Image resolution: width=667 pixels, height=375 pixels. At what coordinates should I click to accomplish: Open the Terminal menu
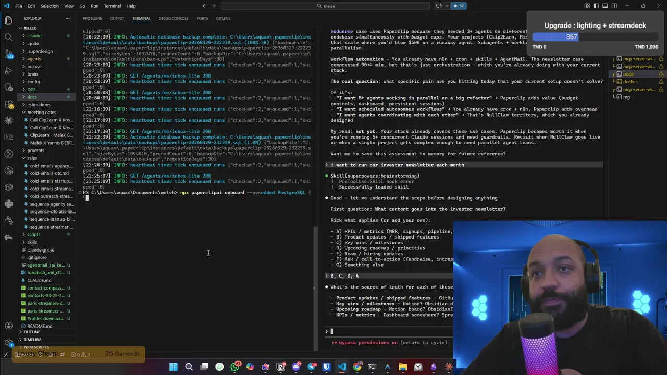click(x=112, y=6)
